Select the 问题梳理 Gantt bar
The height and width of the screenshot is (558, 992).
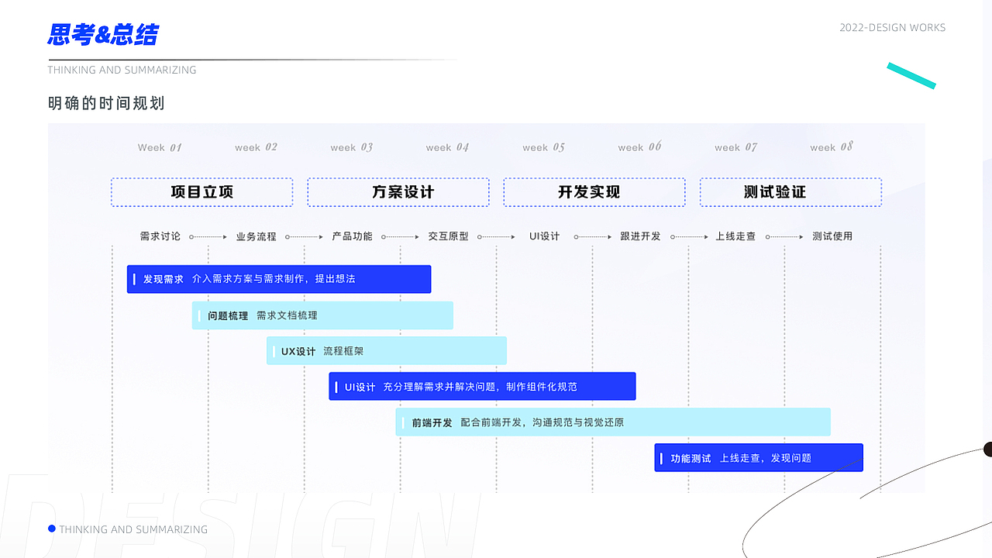[x=322, y=315]
